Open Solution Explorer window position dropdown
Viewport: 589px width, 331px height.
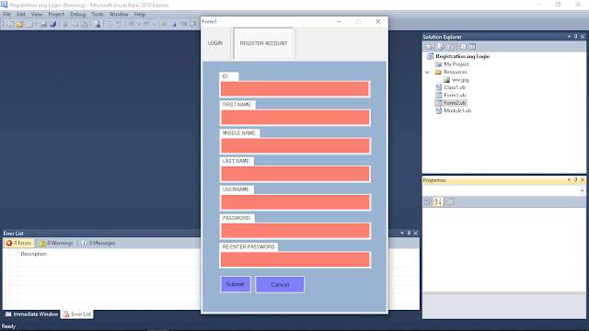tap(569, 37)
